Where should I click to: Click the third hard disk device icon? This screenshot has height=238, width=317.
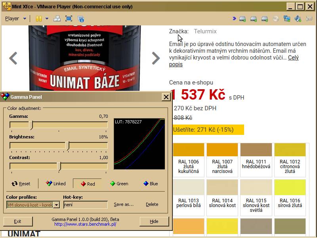point(264,19)
